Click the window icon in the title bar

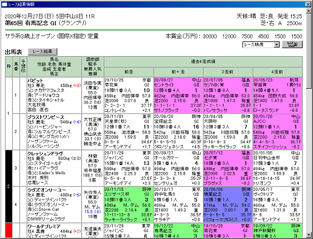5,4
